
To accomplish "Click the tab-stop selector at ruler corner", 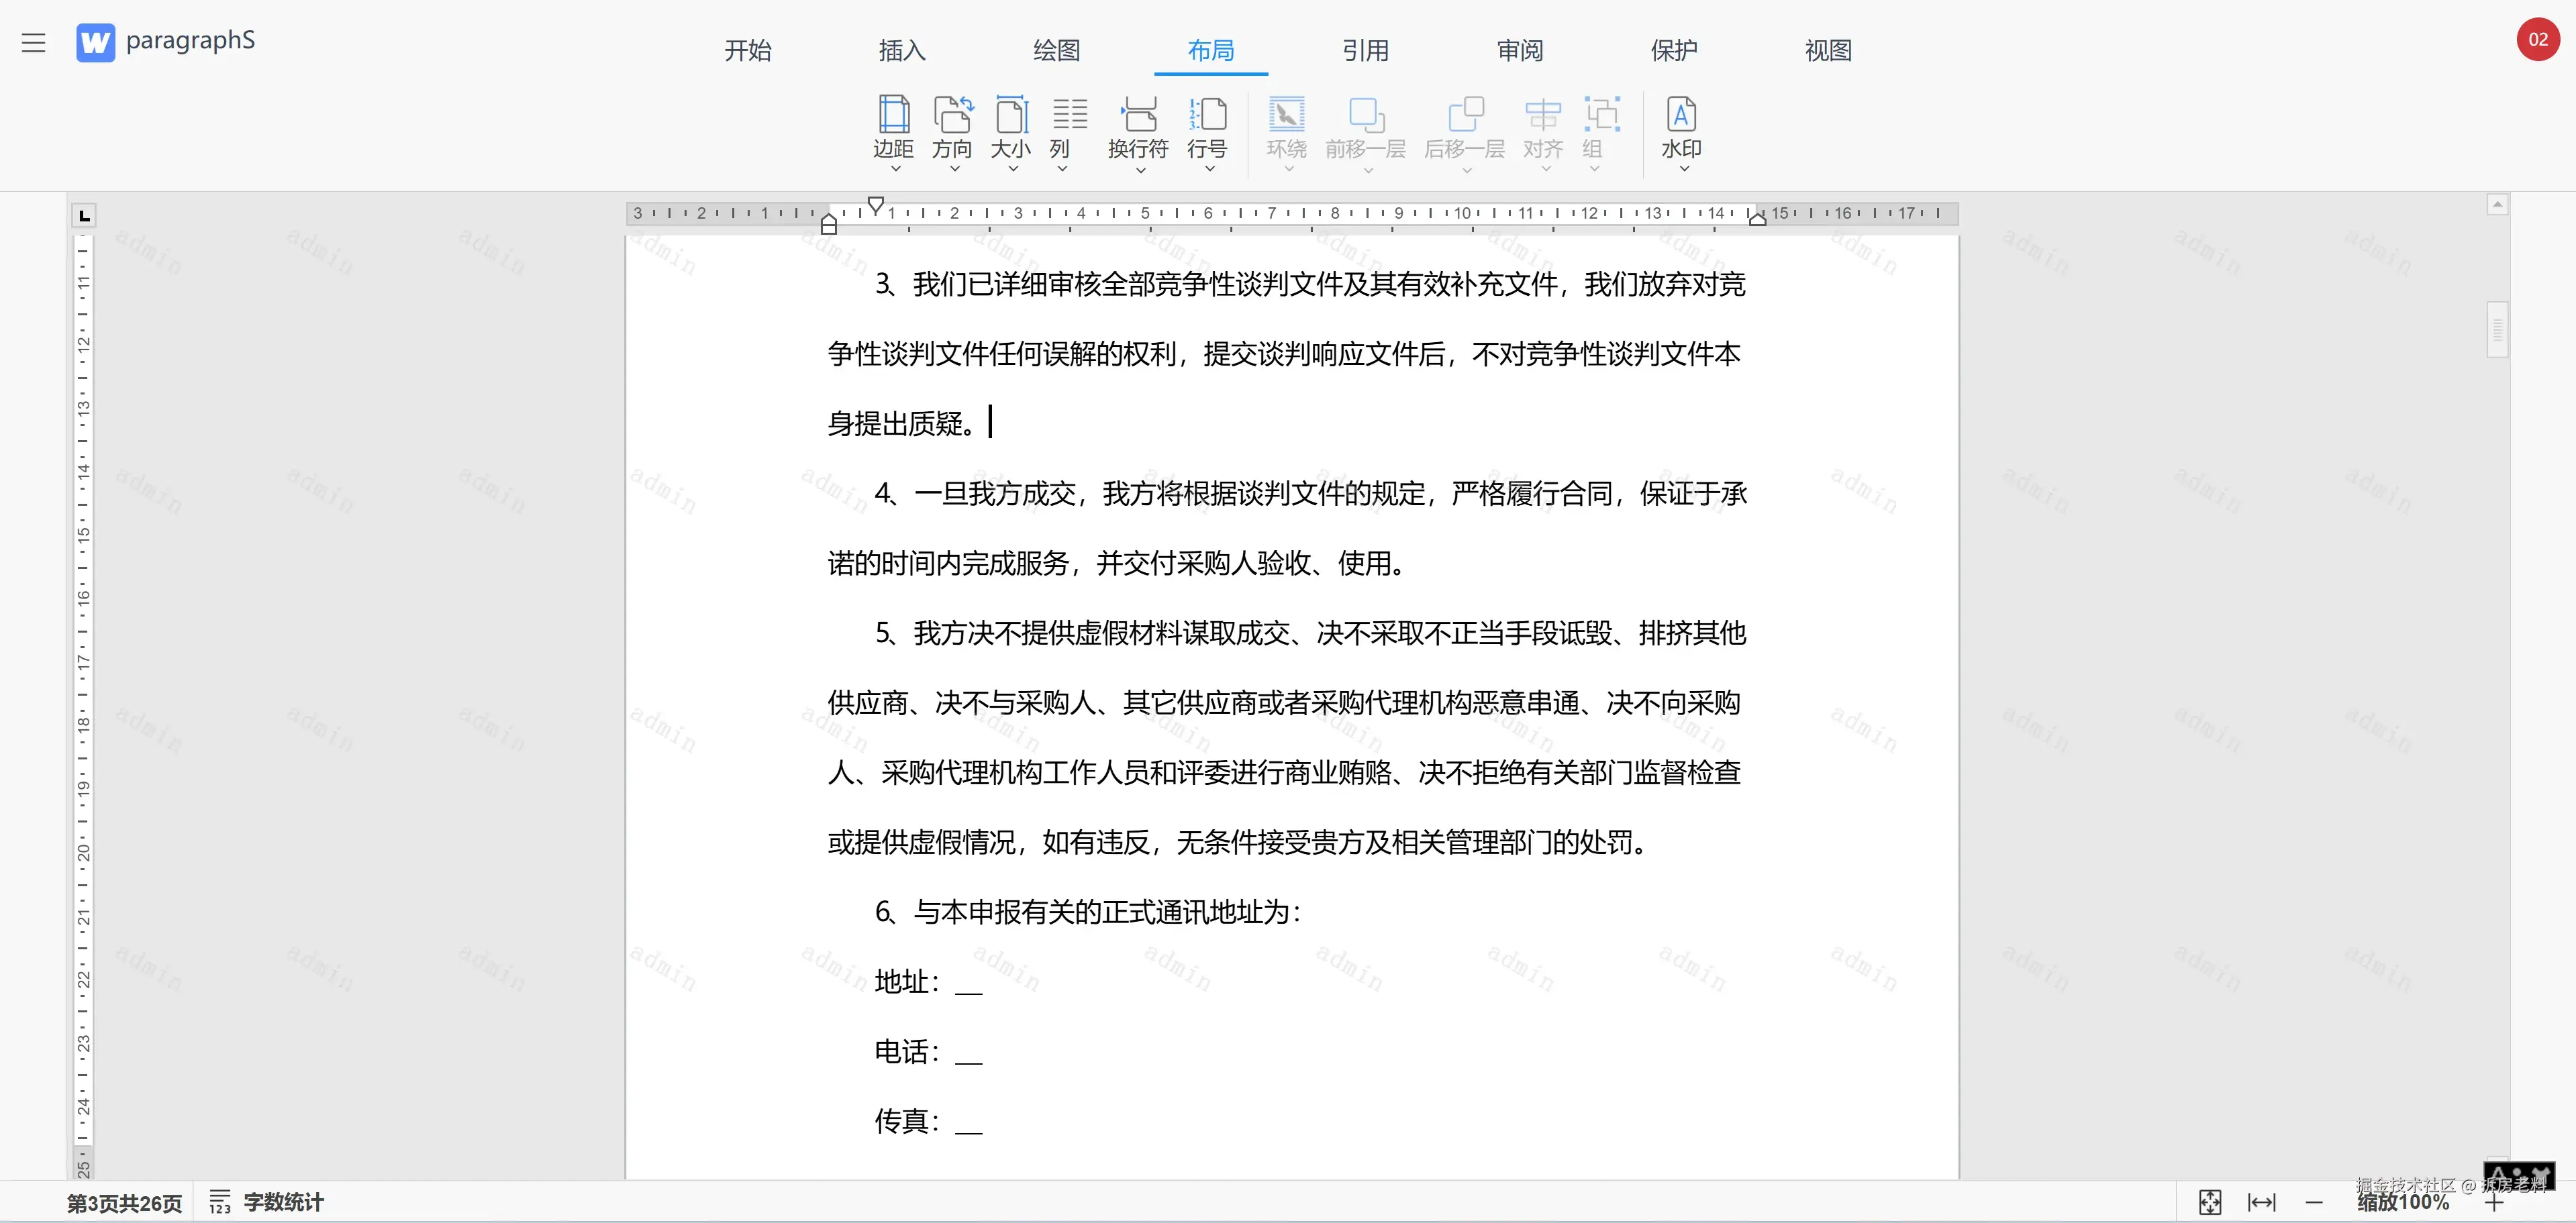I will [84, 216].
